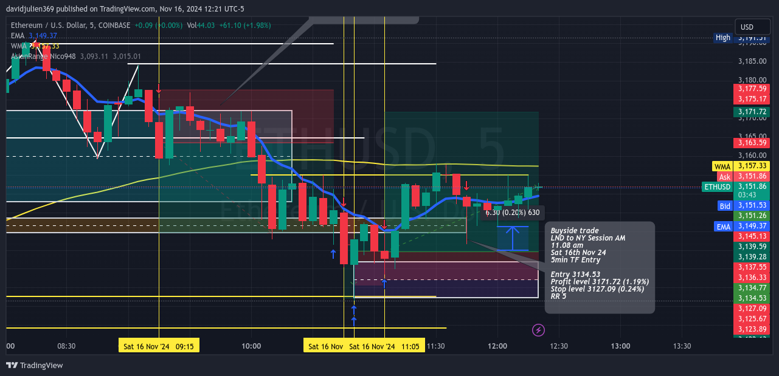The height and width of the screenshot is (376, 779).
Task: Click the 3,136.33 red price tag
Action: (x=752, y=278)
